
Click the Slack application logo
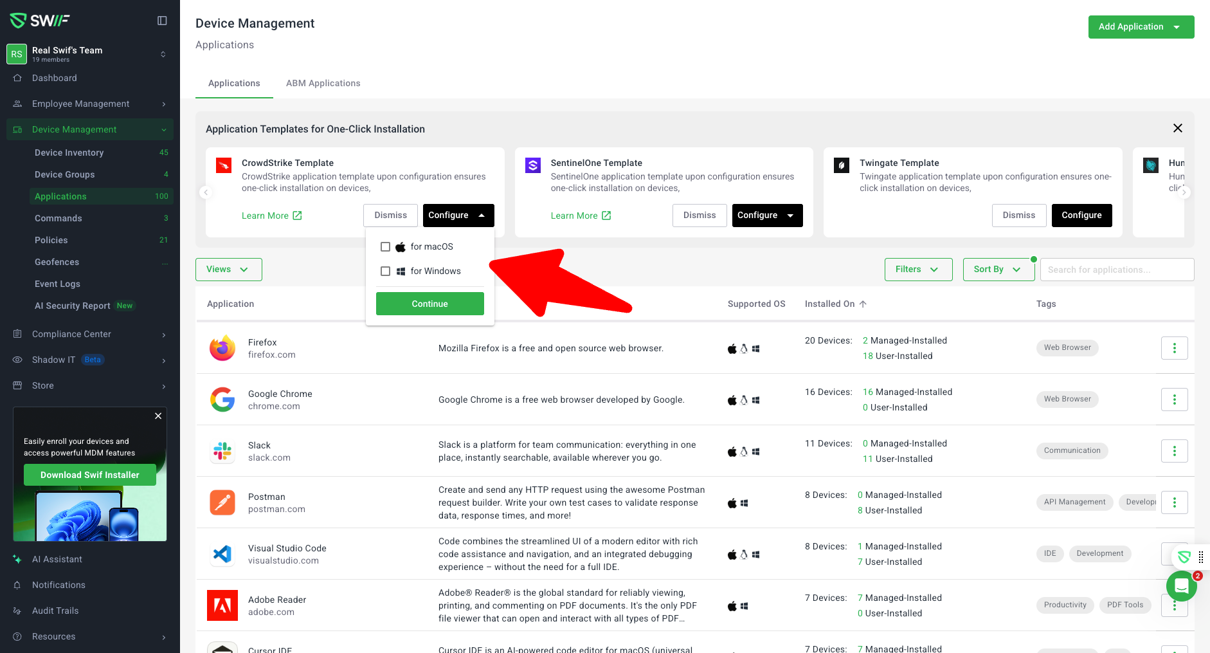(222, 451)
